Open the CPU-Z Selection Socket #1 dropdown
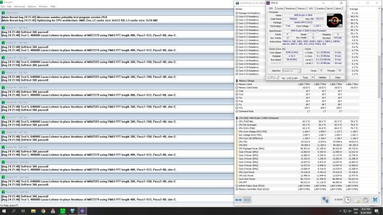Image resolution: width=383 pixels, height=215 pixels. 292,71
